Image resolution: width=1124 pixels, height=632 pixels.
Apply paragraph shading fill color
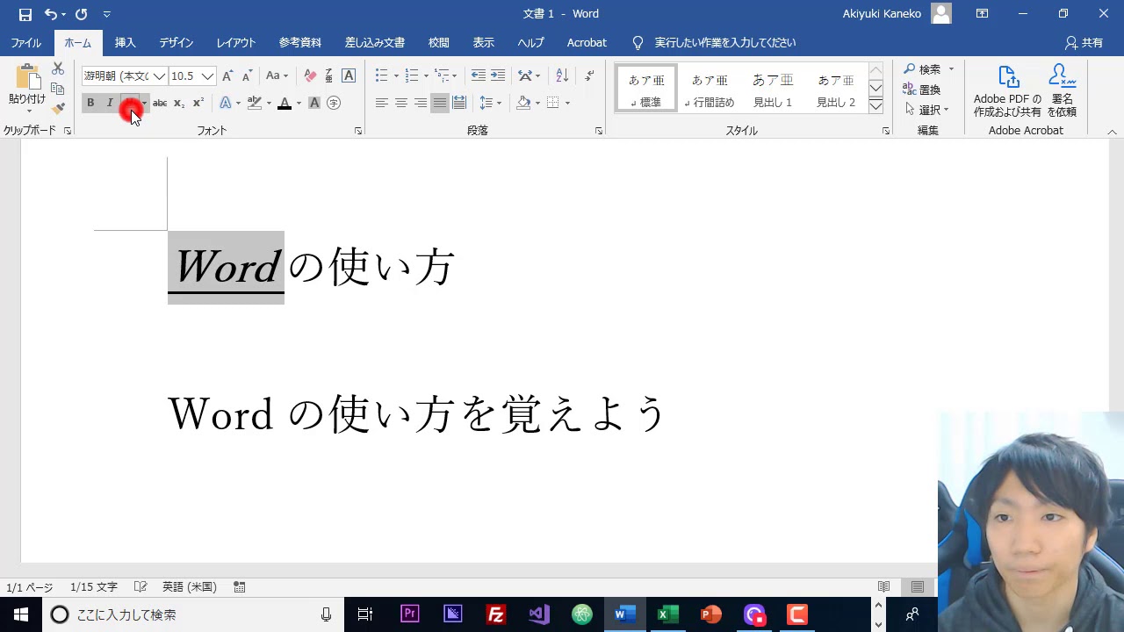(523, 103)
